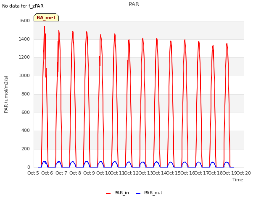269x201 pixels.
Task: Click the blue PAR_out legend swatch
Action: [138, 193]
